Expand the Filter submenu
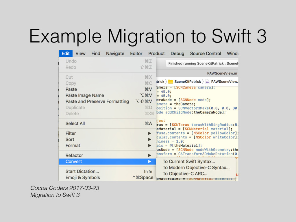296x222 pixels. (x=108, y=133)
